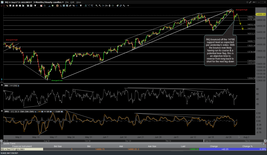This screenshot has width=267, height=155.
Task: Click the fullscreen brackets icon
Action: coord(262,2)
